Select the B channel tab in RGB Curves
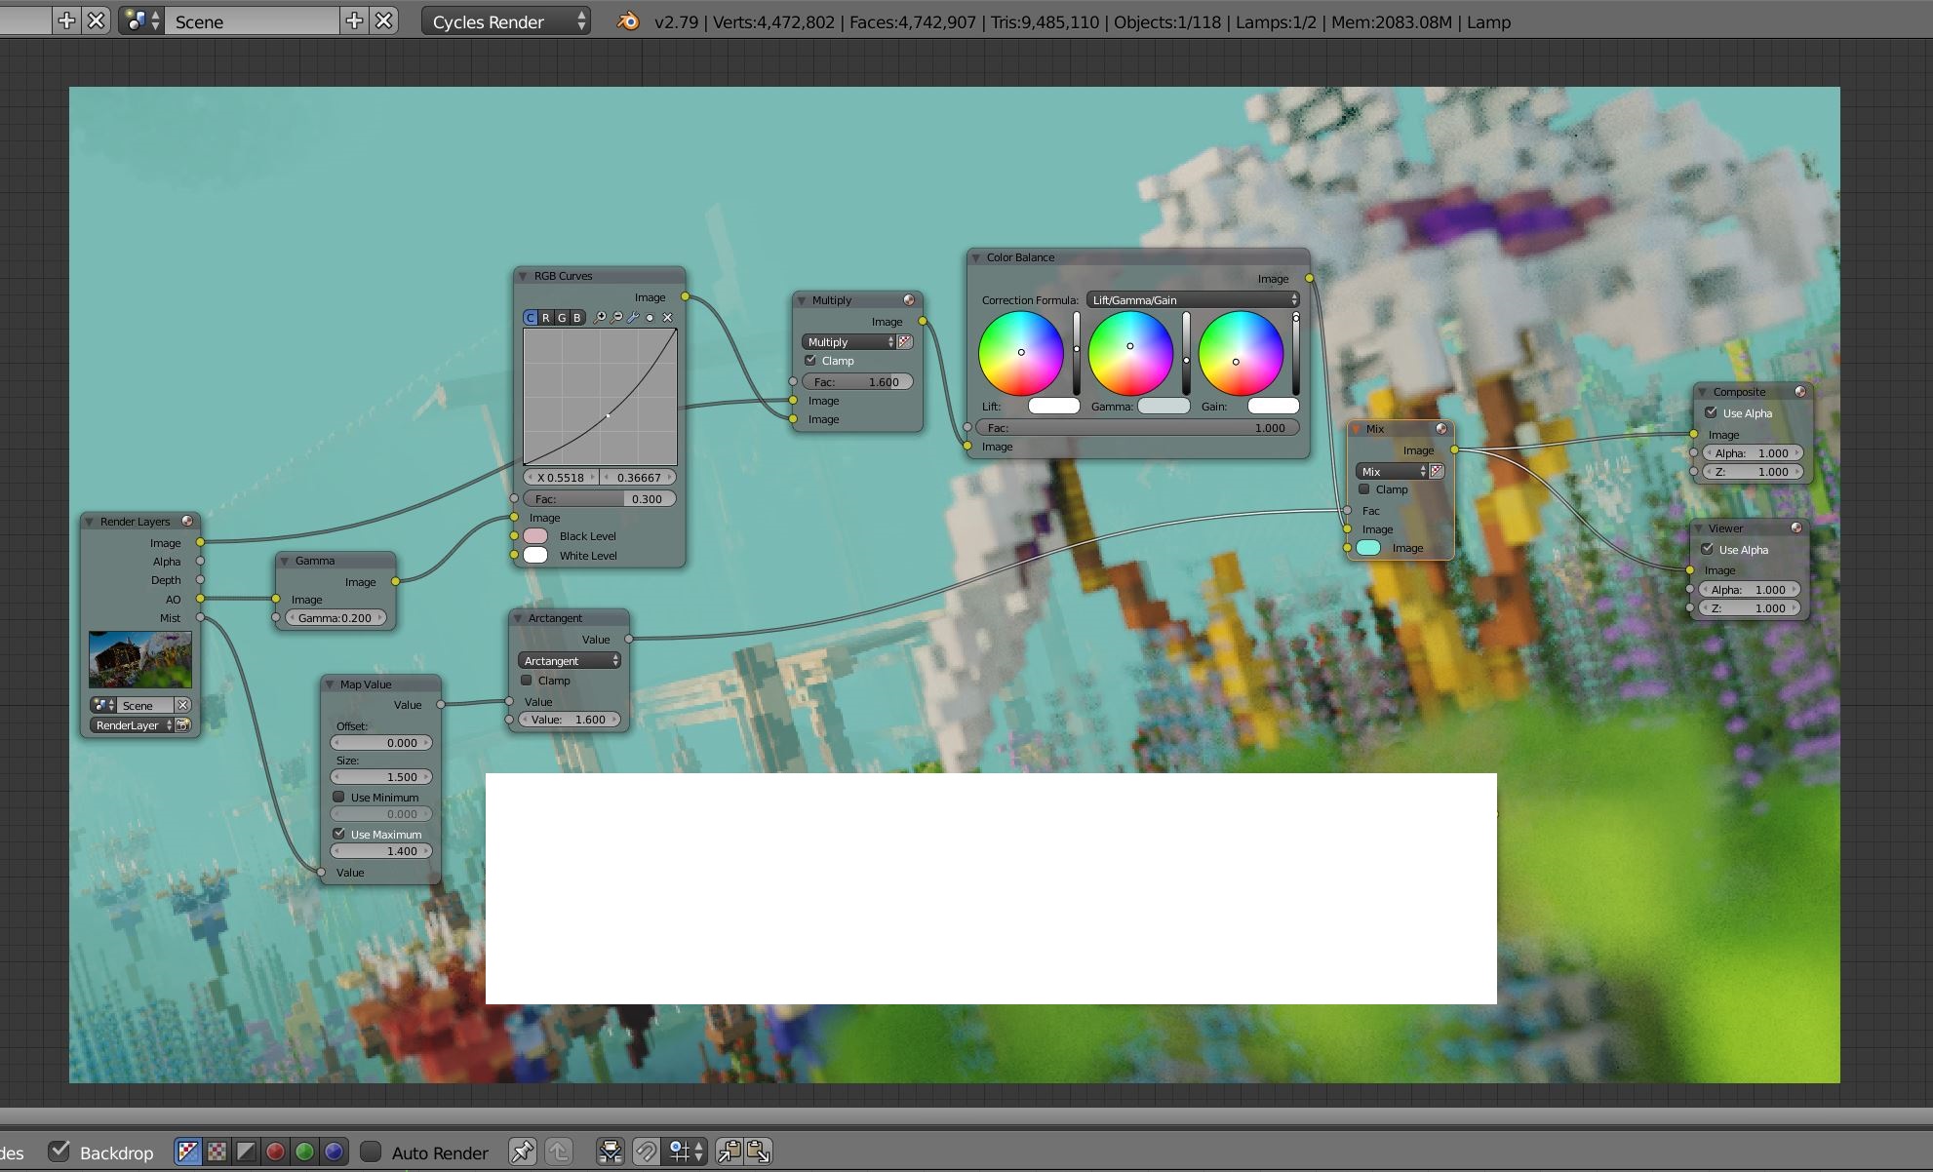1933x1172 pixels. 576,317
